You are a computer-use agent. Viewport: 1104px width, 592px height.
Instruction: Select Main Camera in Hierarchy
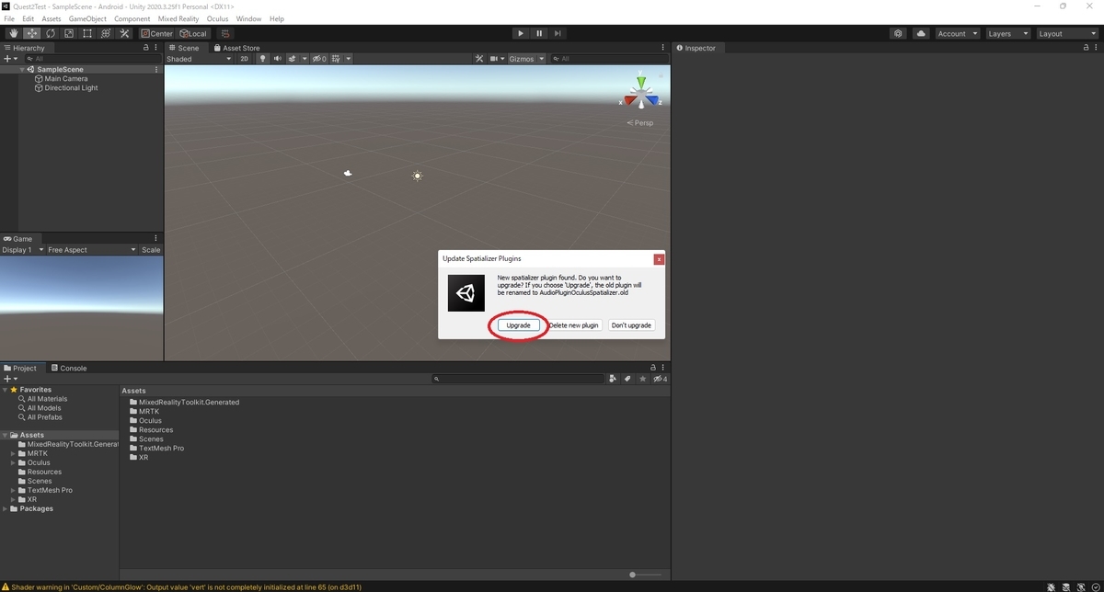coord(66,79)
